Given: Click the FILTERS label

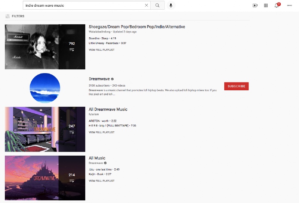Looking at the screenshot, I should 18,16.
